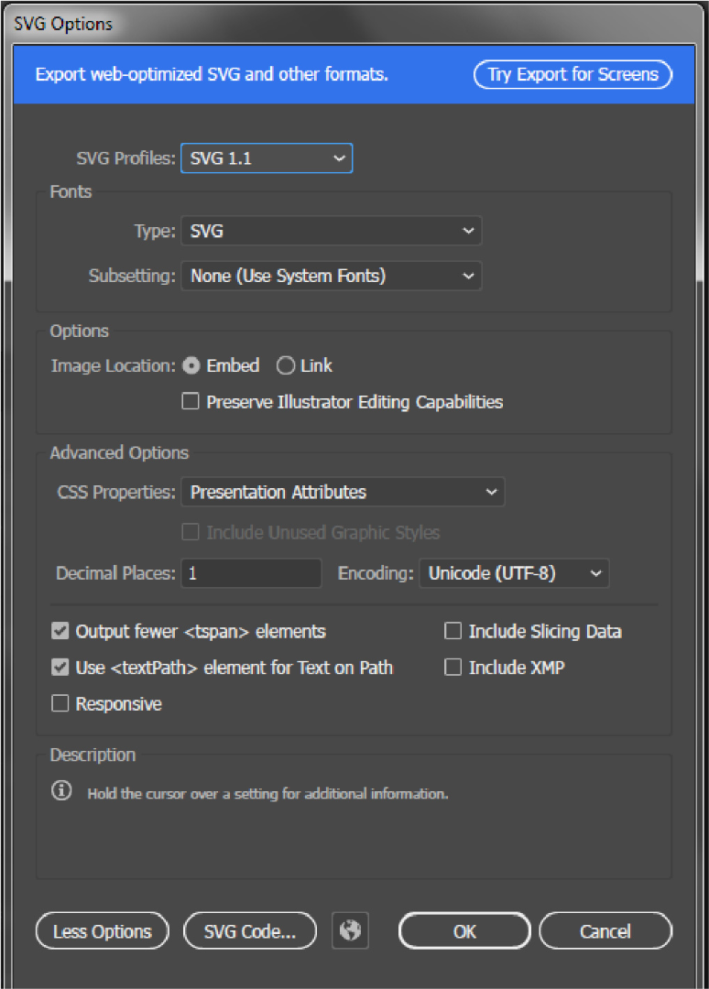Enable the Responsive checkbox
The width and height of the screenshot is (709, 989).
pyautogui.click(x=60, y=703)
